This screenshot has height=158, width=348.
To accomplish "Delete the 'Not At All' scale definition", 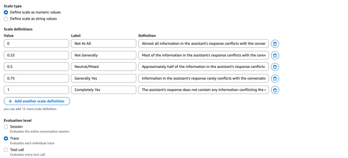I will 275,43.
